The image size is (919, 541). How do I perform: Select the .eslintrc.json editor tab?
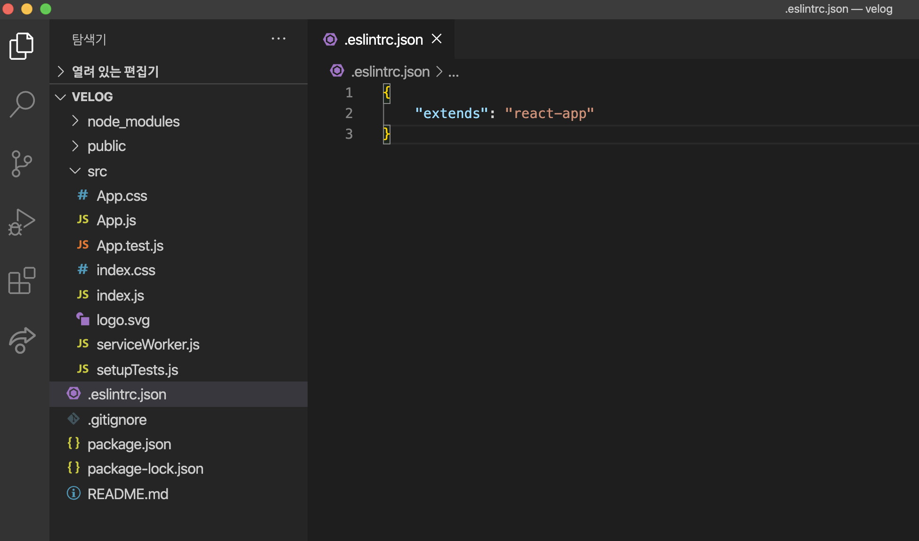(x=381, y=40)
